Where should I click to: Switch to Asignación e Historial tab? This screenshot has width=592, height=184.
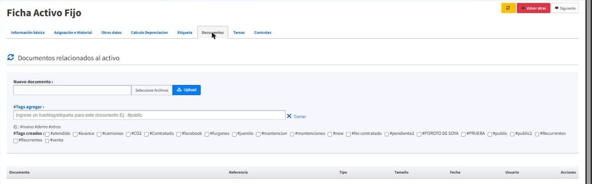click(73, 33)
